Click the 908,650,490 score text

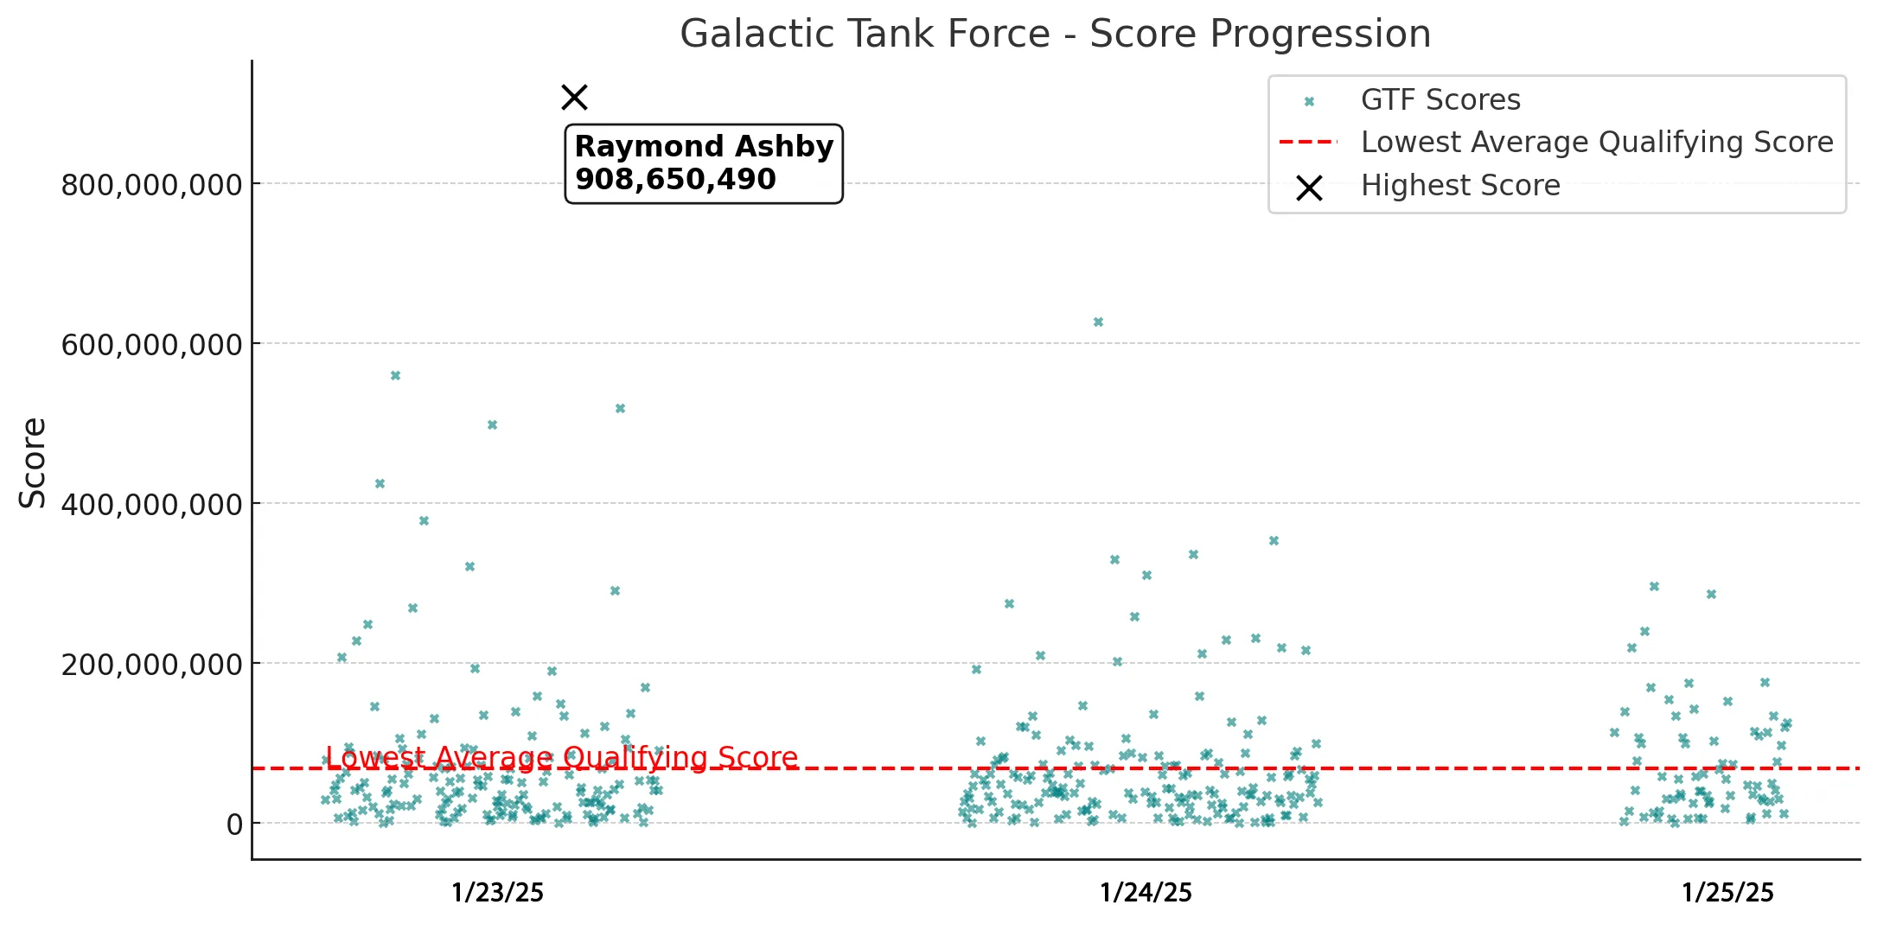[675, 180]
